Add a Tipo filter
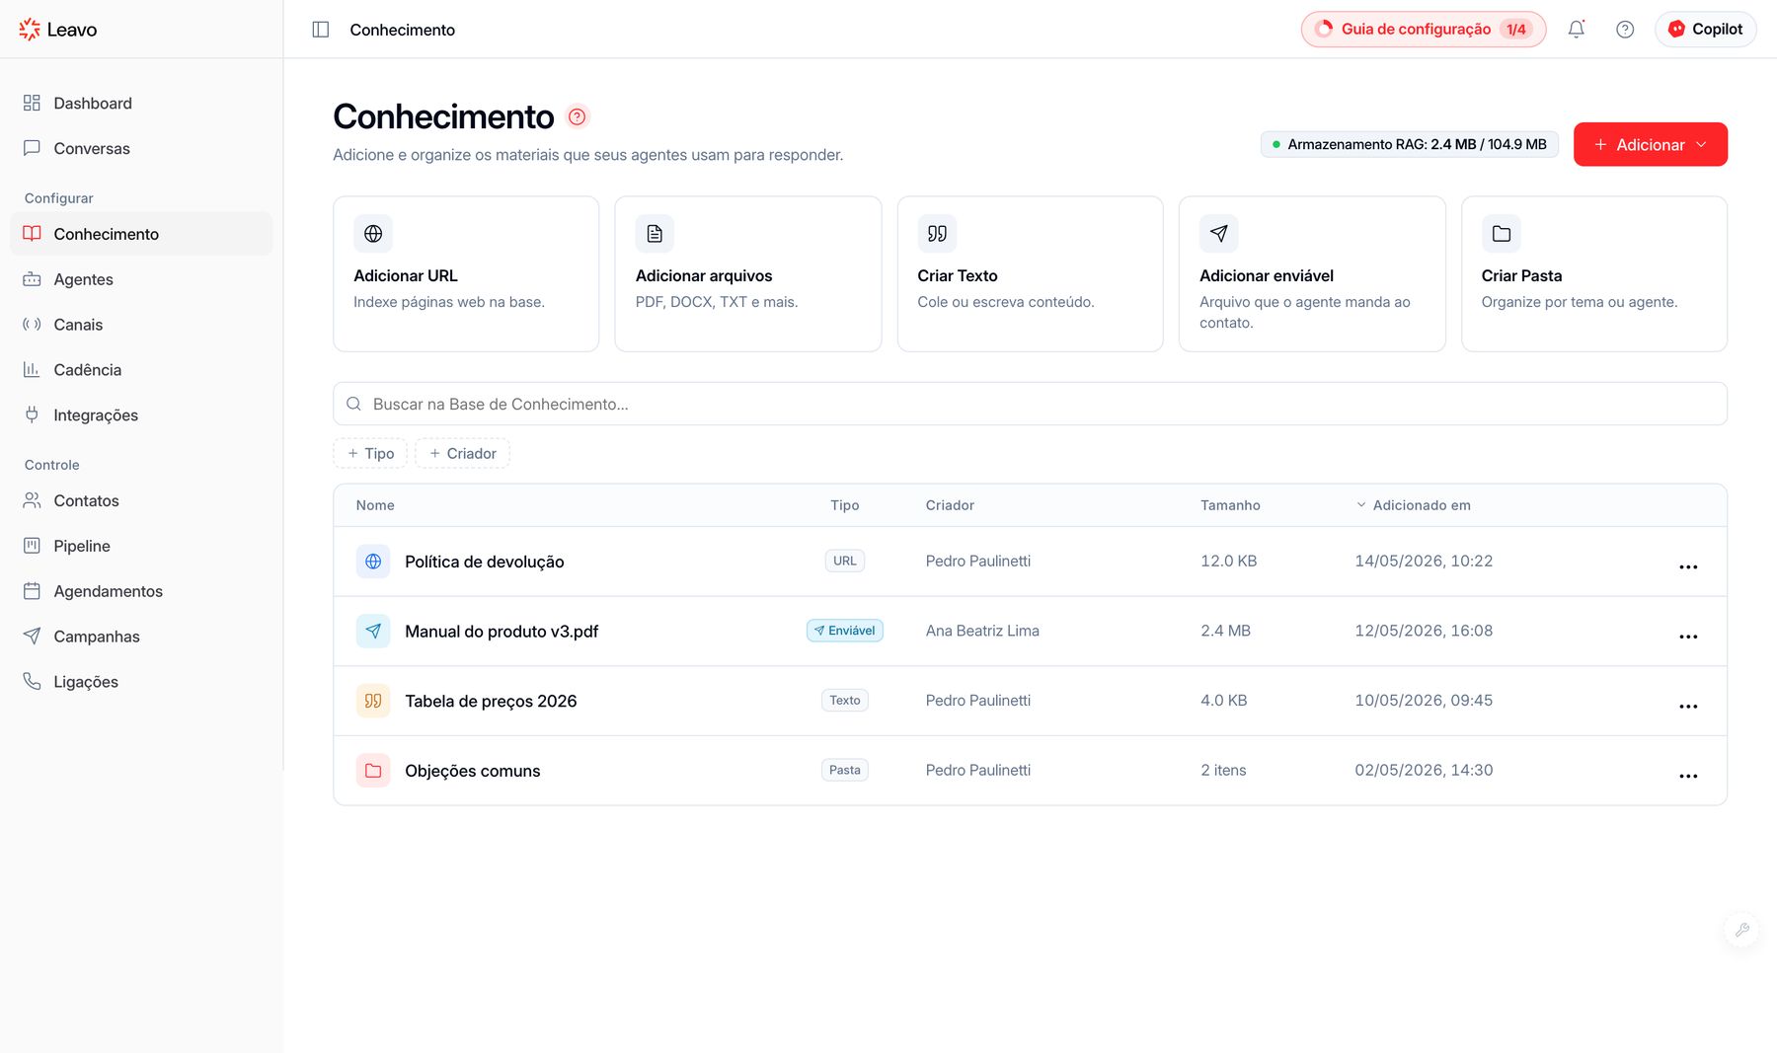This screenshot has height=1053, width=1777. point(370,453)
